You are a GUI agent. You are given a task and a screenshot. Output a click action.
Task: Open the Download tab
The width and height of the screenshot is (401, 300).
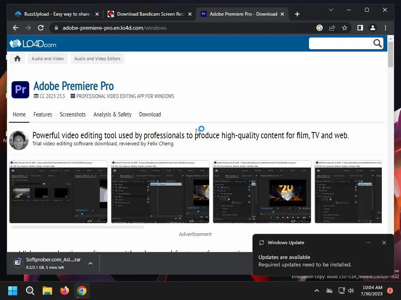click(x=150, y=114)
